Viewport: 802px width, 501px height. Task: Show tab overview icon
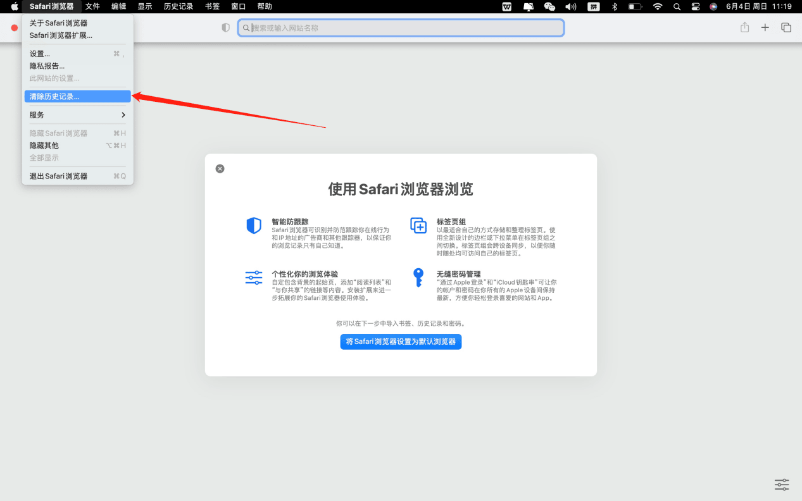point(786,28)
